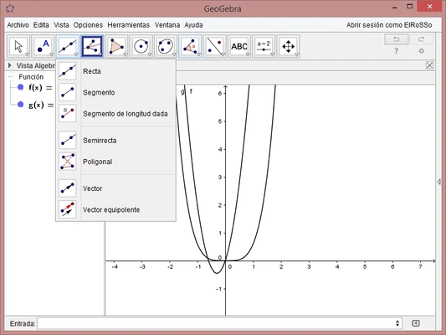446x335 pixels.
Task: Open dropdown arrow of the Polygon tool
Action: tap(126, 54)
